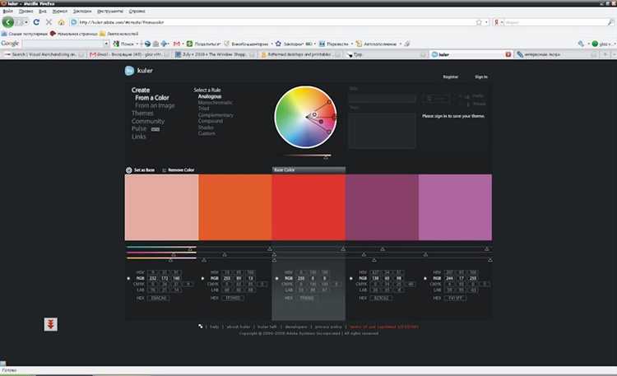Click the Remove Color icon
The width and height of the screenshot is (617, 376).
point(164,170)
